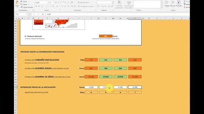
Task: Increase indent icon
Action: tap(75, 6)
